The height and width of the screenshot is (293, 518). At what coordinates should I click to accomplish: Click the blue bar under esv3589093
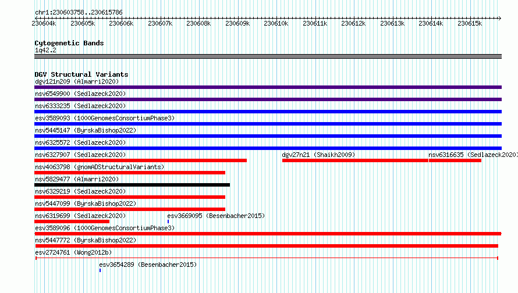[x=268, y=124]
